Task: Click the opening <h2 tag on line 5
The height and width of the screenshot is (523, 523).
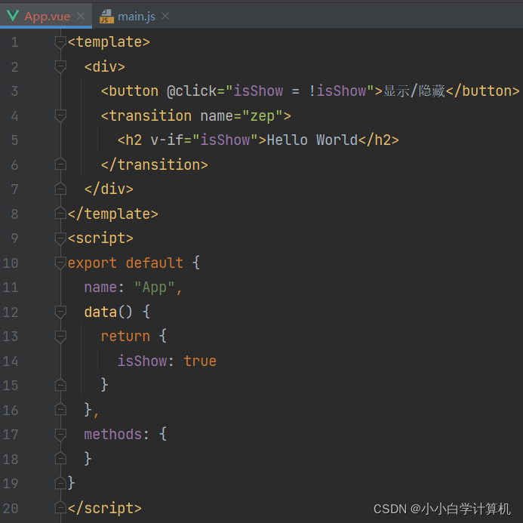Action: coord(130,140)
